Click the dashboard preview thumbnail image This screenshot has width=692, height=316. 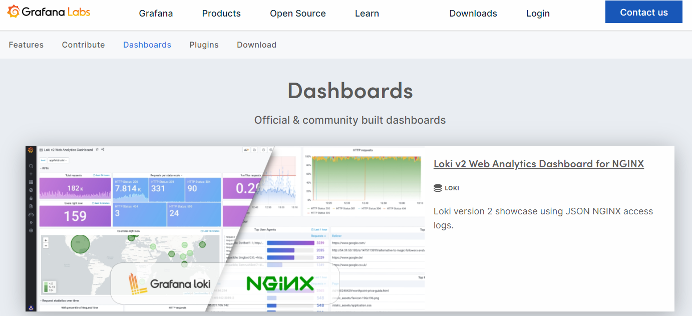click(225, 228)
